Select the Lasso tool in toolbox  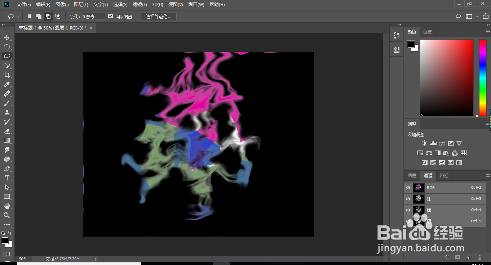click(6, 56)
